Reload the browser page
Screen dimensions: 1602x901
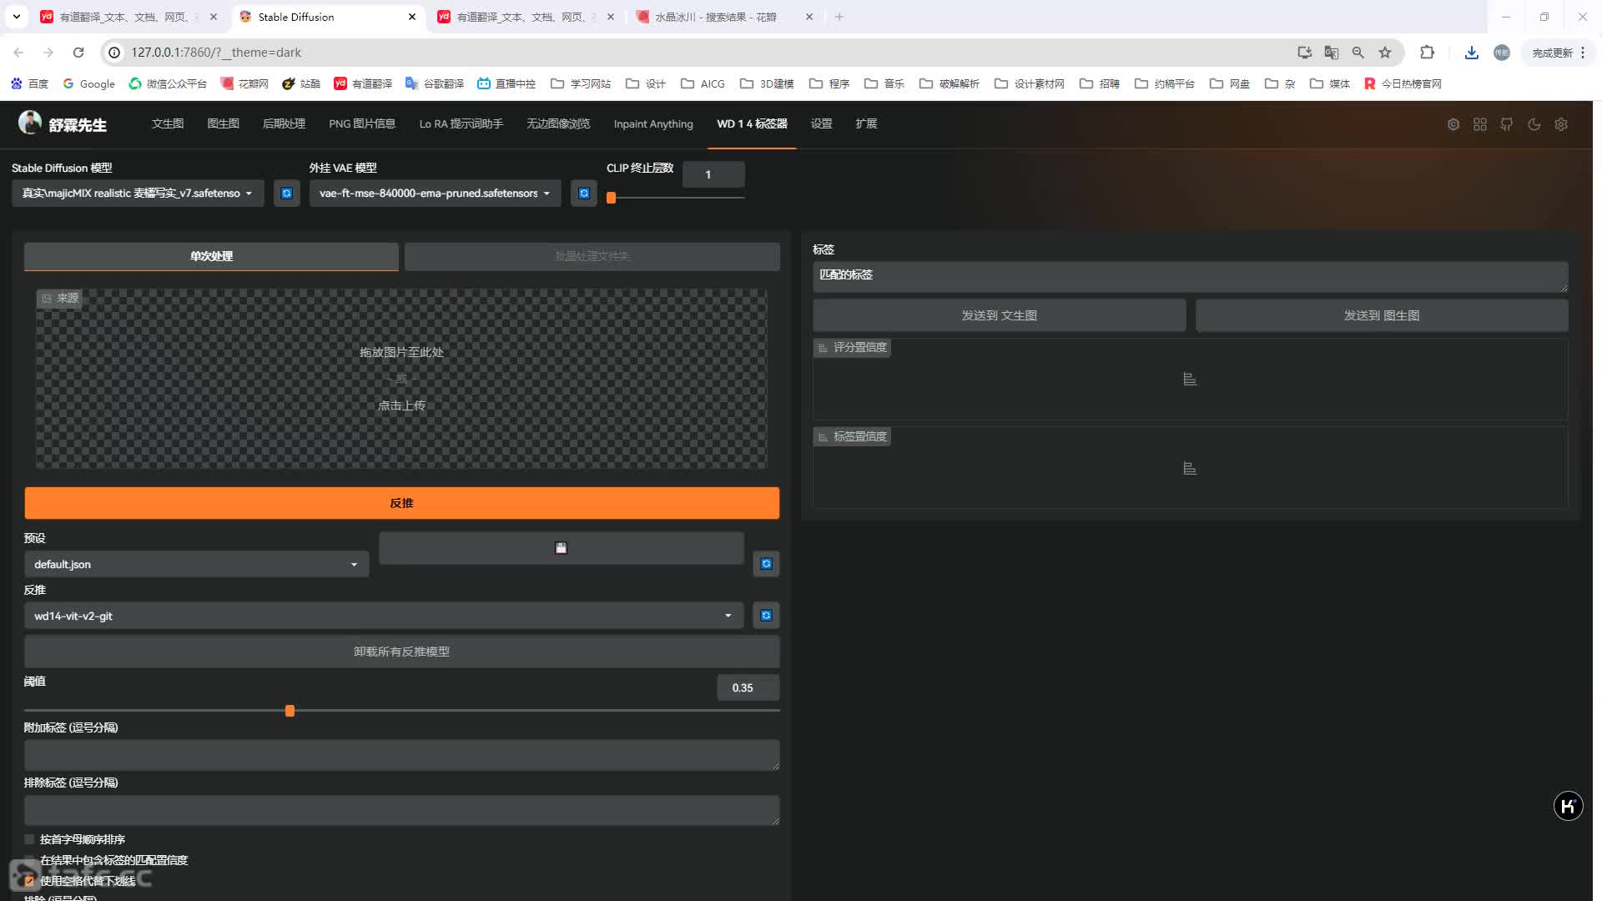[x=78, y=52]
